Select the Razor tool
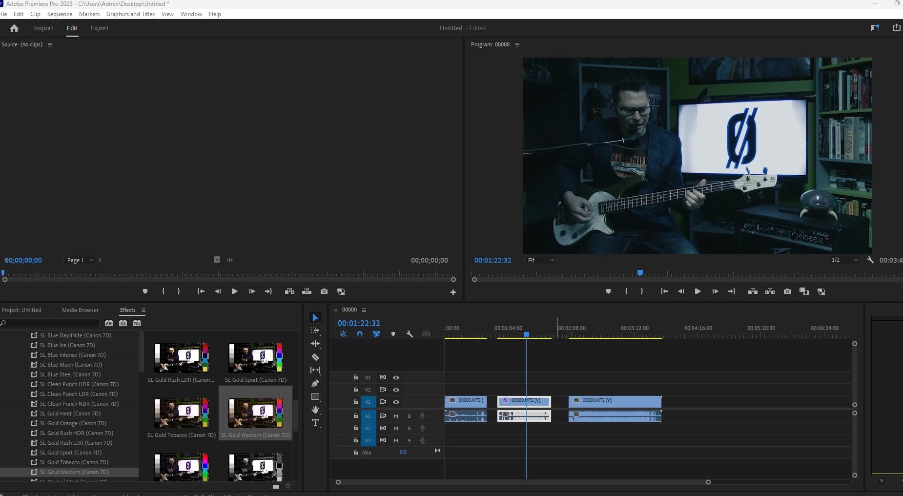The height and width of the screenshot is (496, 903). (315, 357)
